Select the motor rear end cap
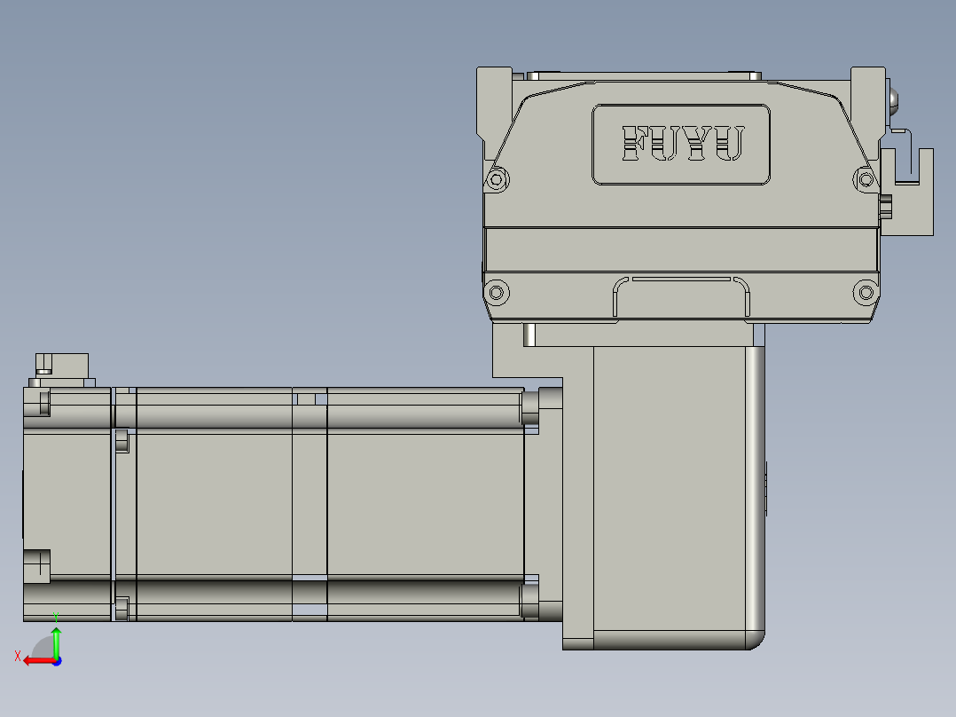This screenshot has width=956, height=717. tap(67, 504)
